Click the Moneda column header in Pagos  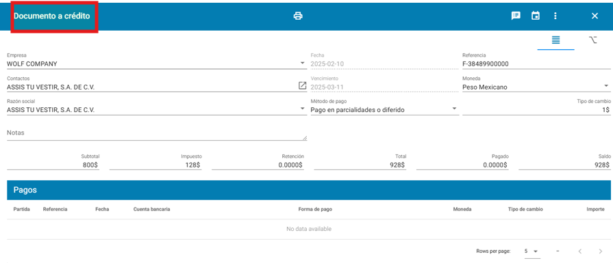pos(462,209)
